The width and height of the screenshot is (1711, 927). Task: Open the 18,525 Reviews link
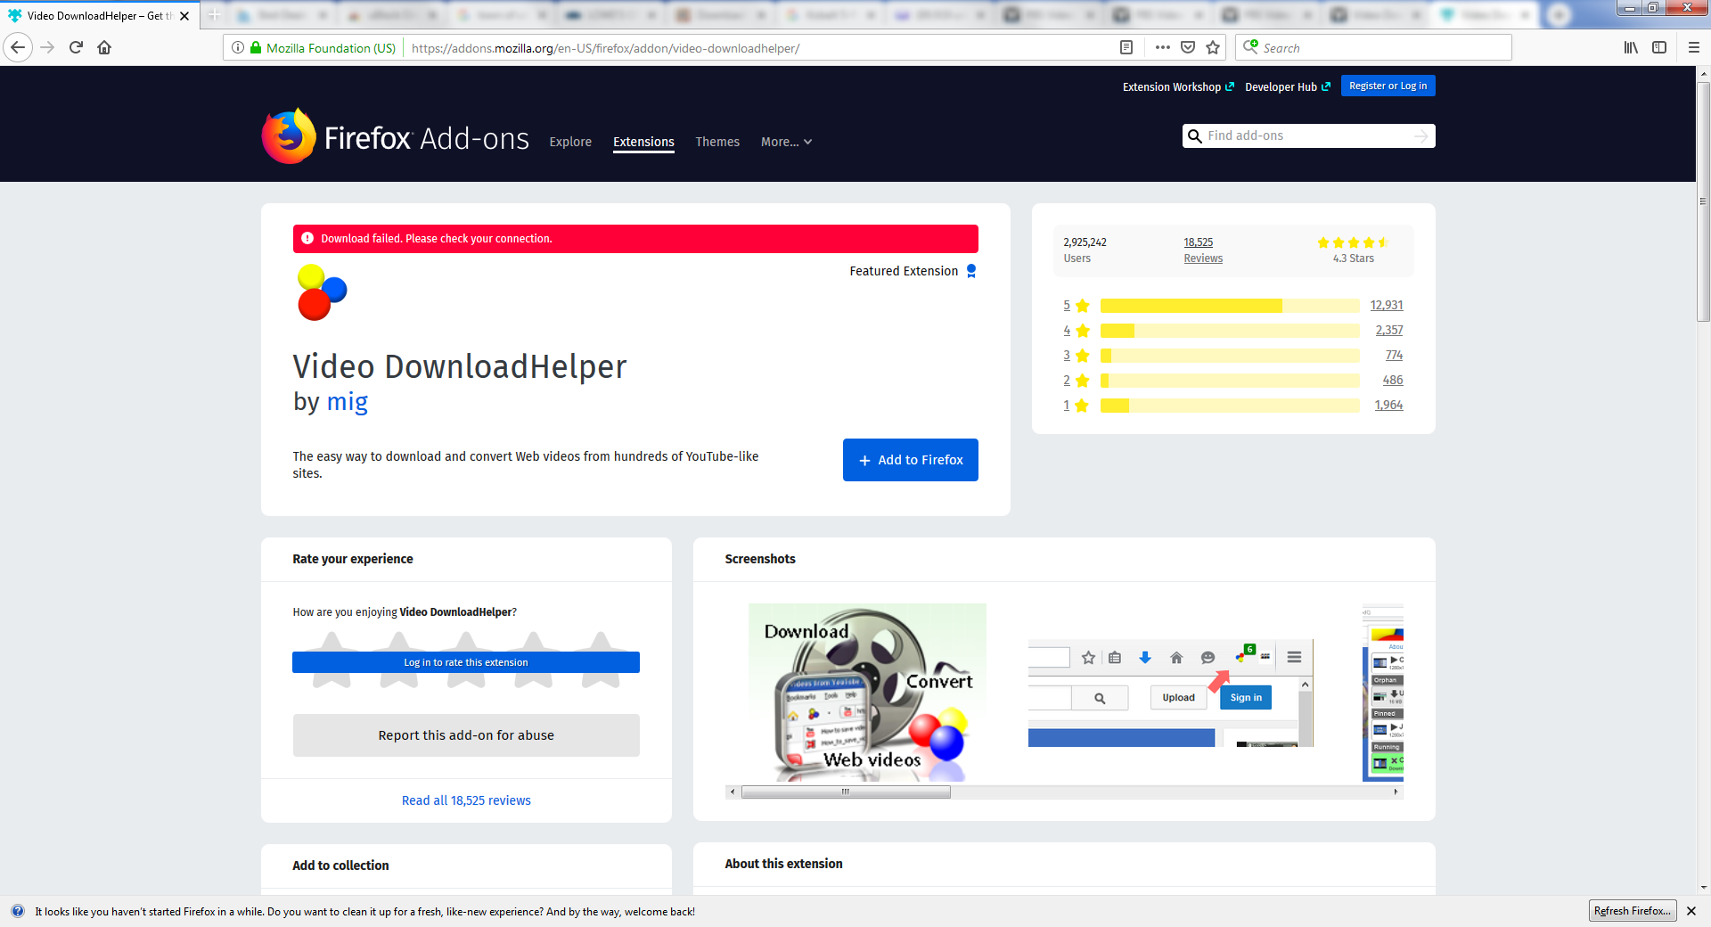click(1203, 250)
